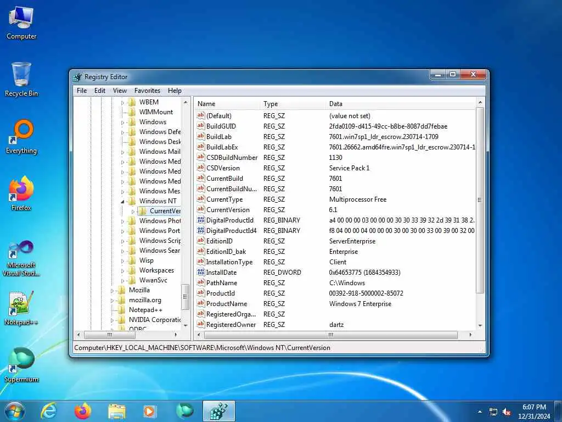Open the Edit menu
This screenshot has height=422, width=562.
(100, 91)
